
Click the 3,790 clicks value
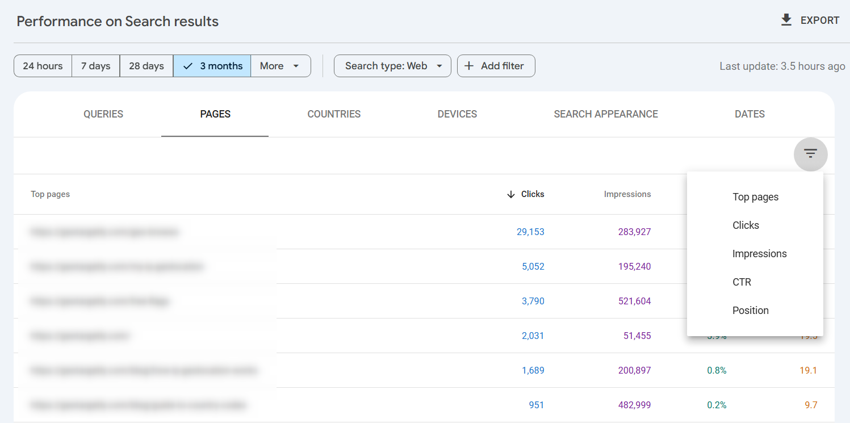tap(533, 301)
